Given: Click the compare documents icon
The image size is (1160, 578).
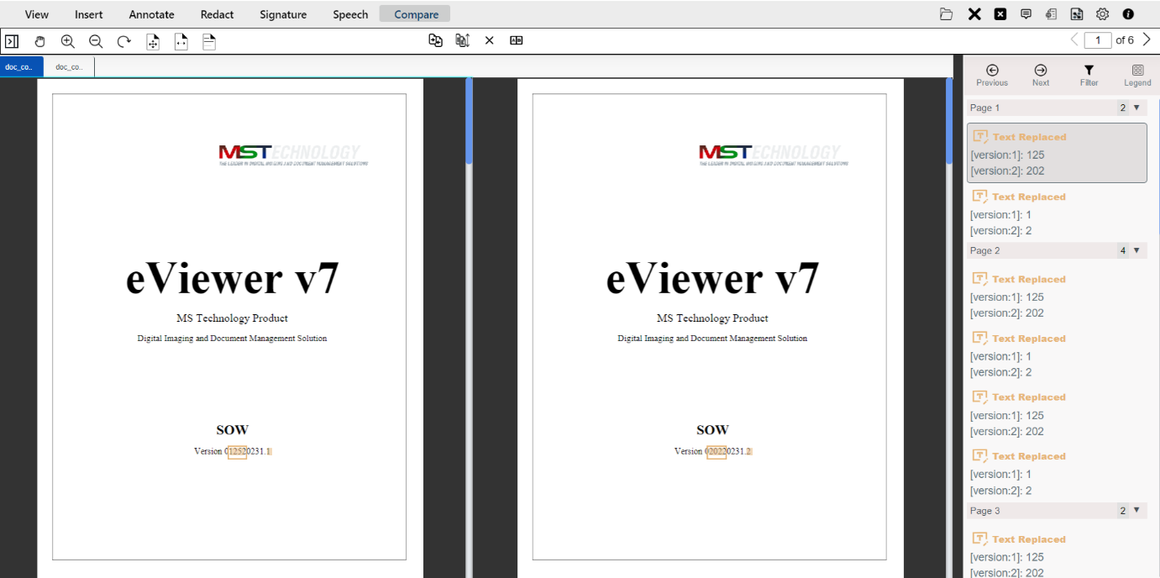Looking at the screenshot, I should coord(435,40).
